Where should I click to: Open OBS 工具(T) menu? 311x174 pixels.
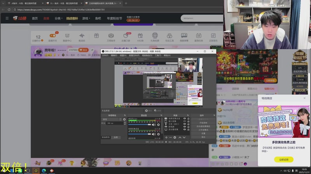(x=158, y=55)
